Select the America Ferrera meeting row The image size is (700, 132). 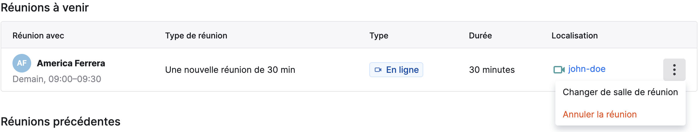(x=349, y=70)
